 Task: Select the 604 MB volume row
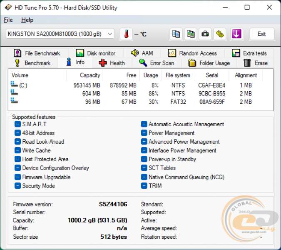136,93
